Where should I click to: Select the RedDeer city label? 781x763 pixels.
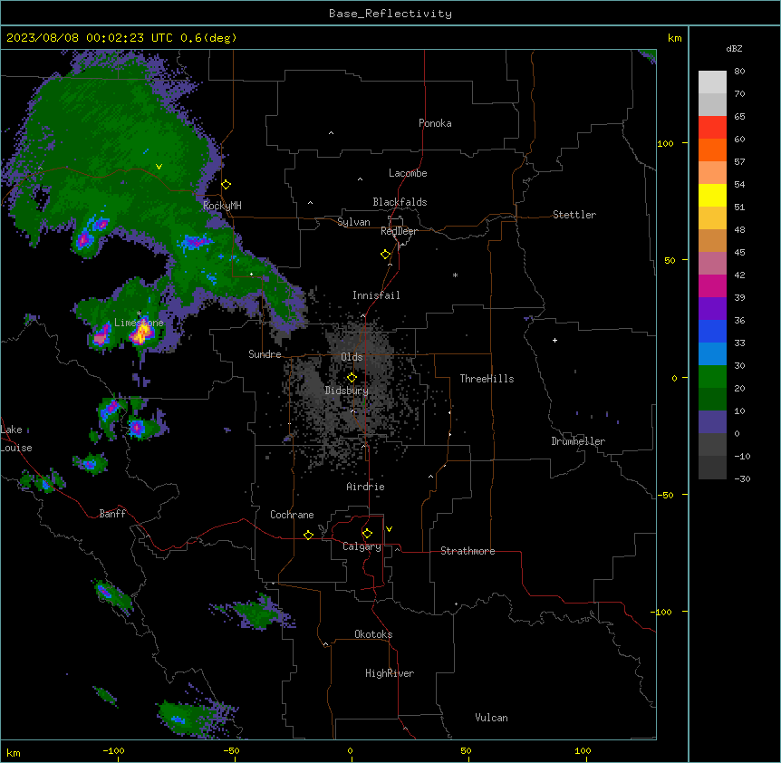(x=399, y=231)
